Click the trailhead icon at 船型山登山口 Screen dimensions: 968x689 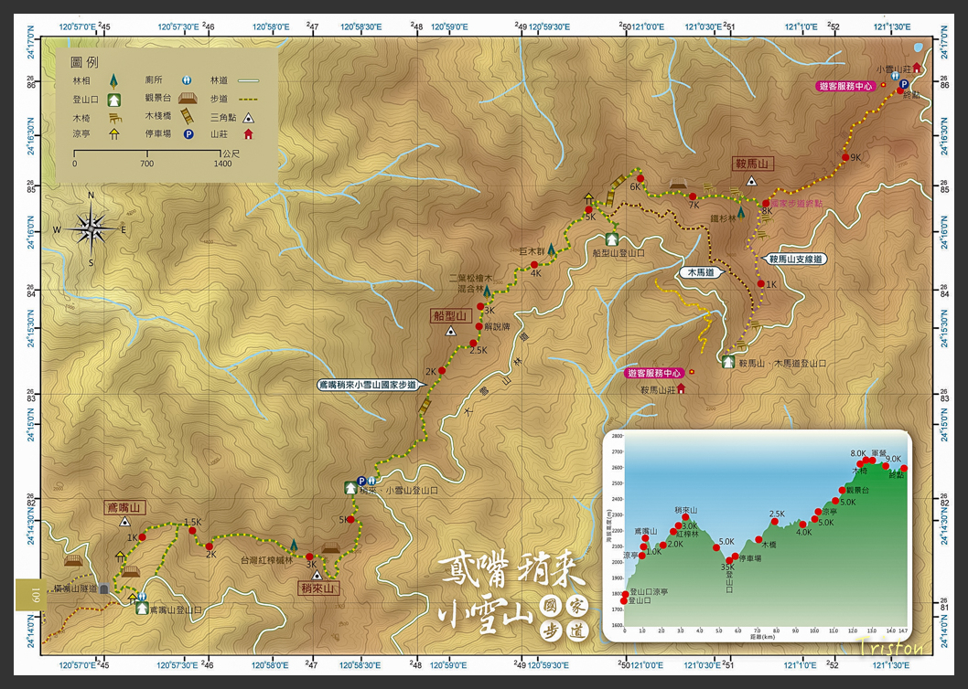point(611,238)
